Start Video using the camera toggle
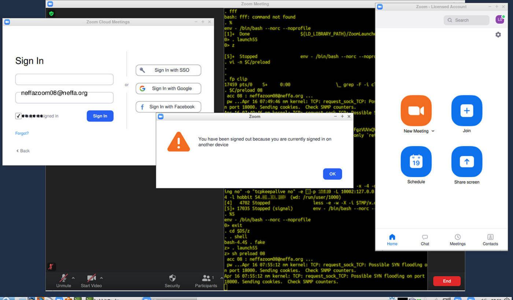513x300 pixels. pyautogui.click(x=91, y=278)
